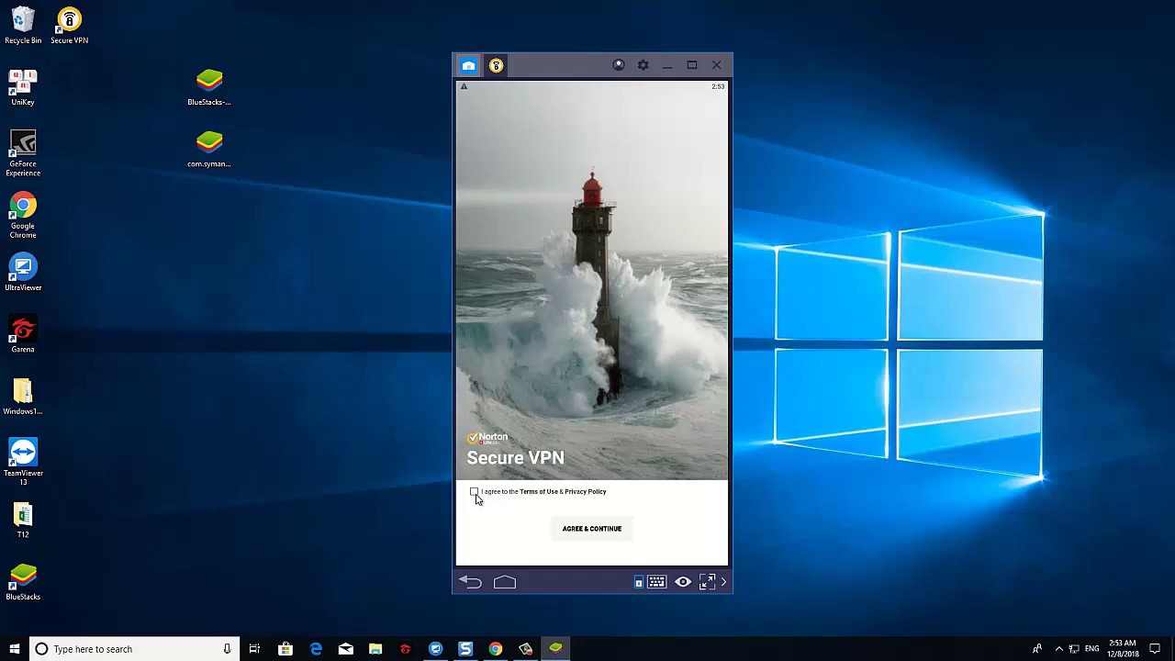Screen dimensions: 1175x661
Task: Toggle portrait orientation icon in BlueStacks bar
Action: [639, 582]
